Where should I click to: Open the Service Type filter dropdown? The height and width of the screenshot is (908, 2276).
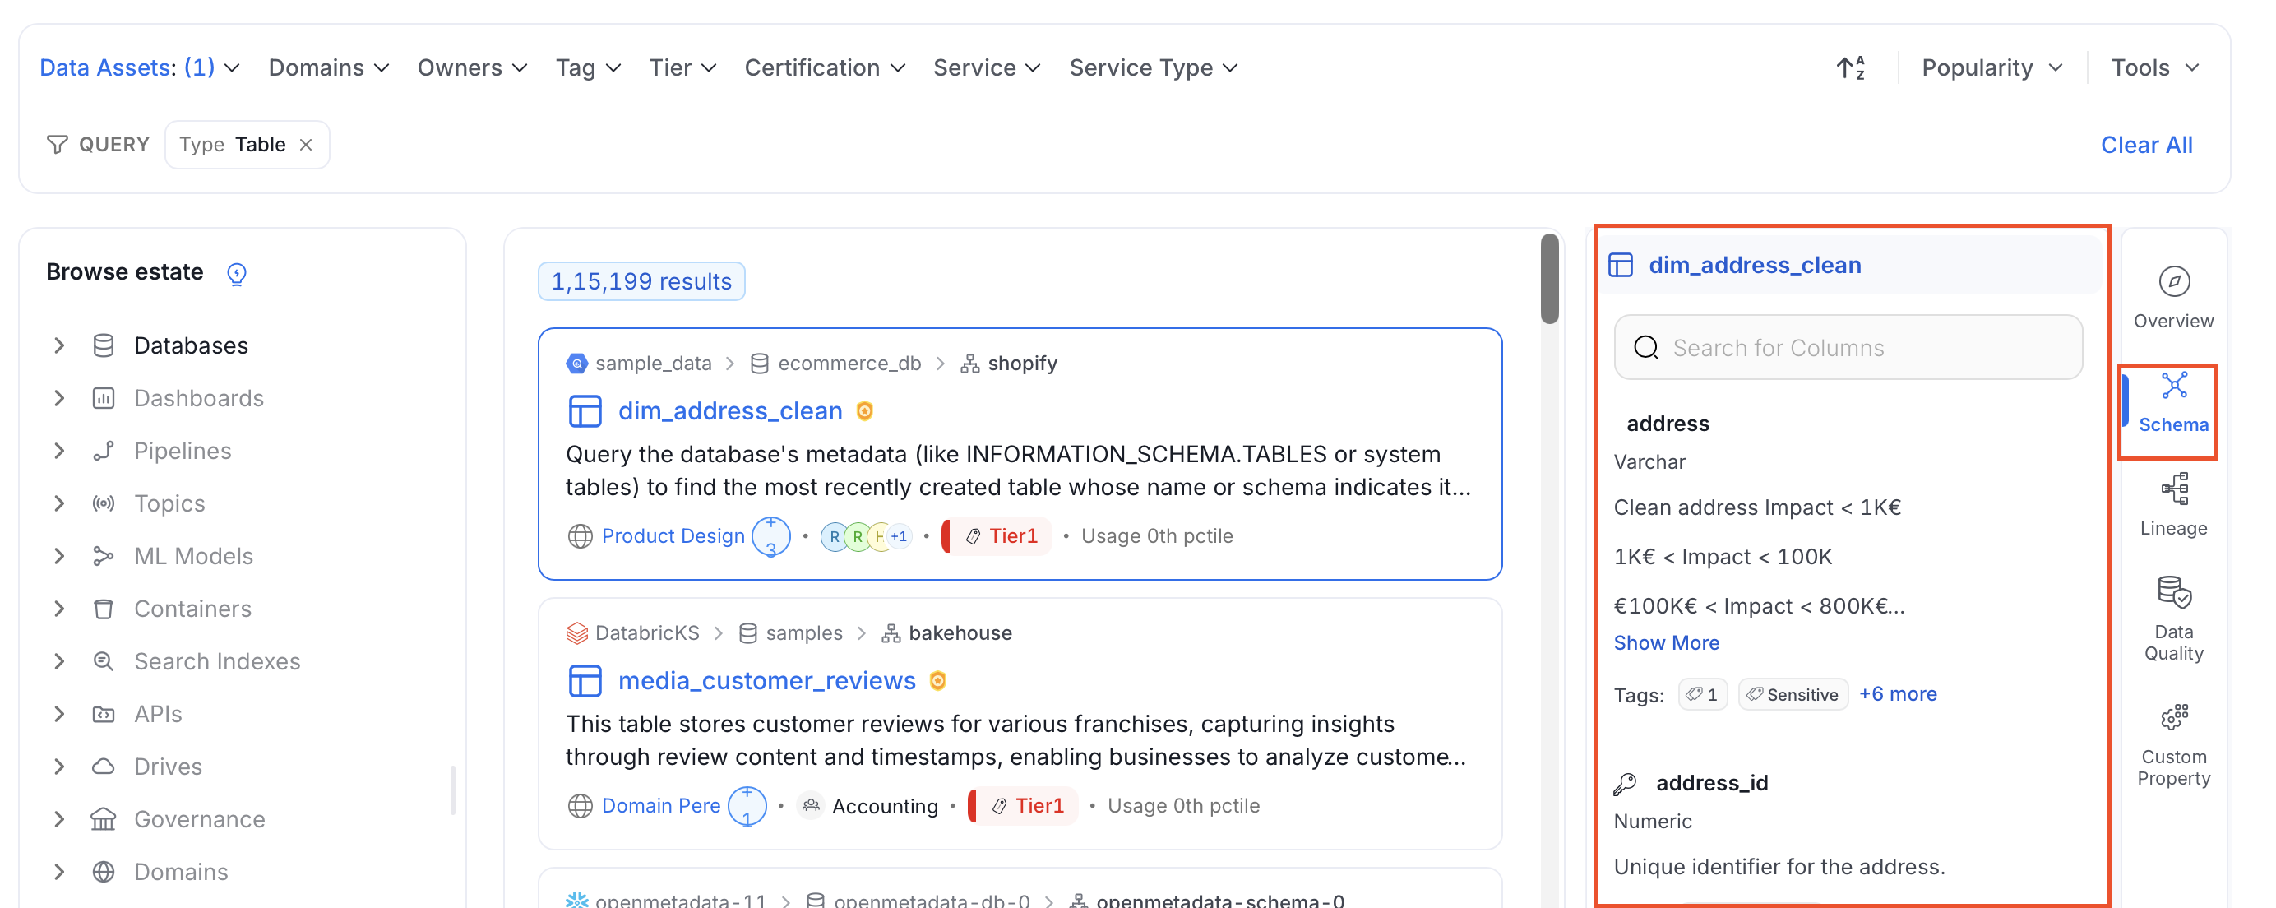1153,67
